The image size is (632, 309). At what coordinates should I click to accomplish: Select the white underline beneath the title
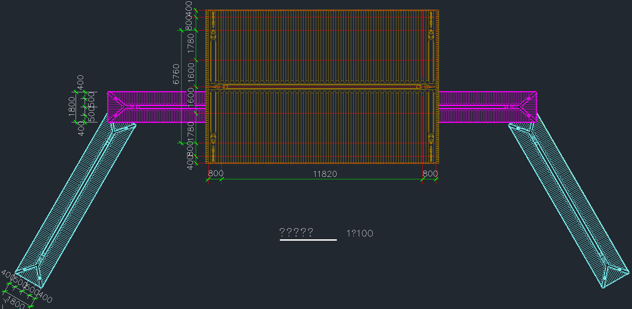[308, 240]
